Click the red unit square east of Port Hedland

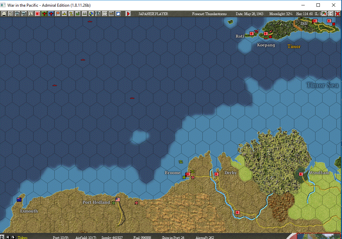tap(136, 203)
